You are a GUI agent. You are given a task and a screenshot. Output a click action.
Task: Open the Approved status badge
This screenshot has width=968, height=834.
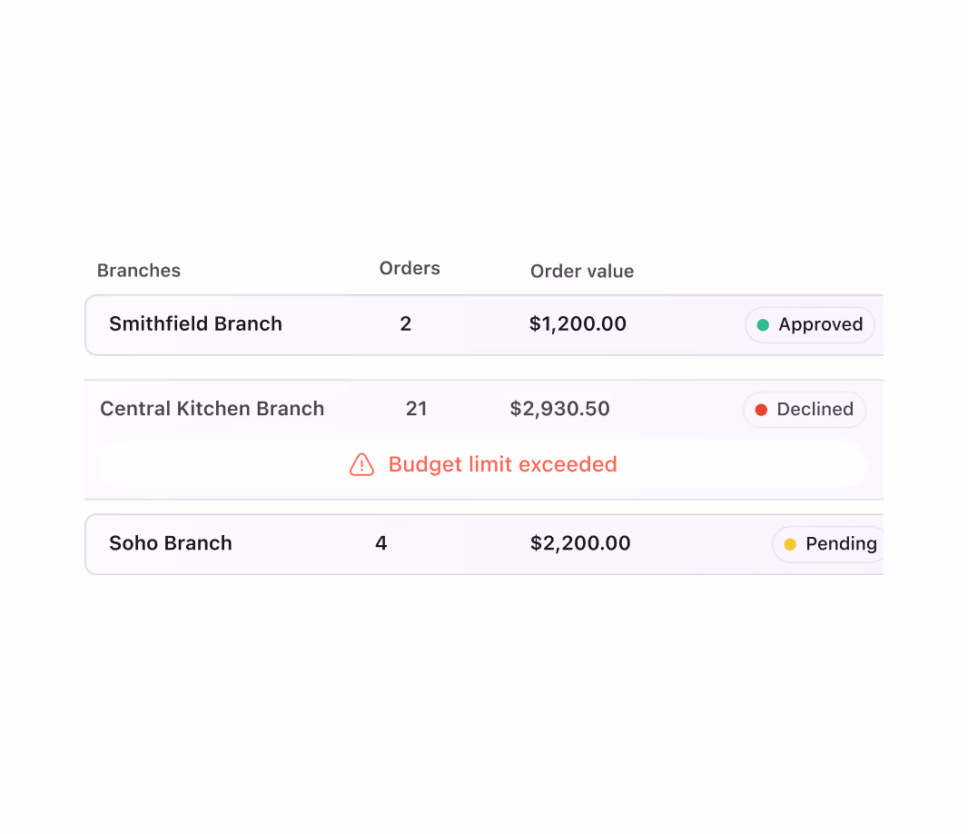tap(809, 325)
